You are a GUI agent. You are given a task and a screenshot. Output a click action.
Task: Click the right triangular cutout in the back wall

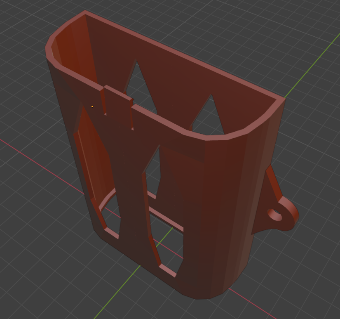point(208,116)
